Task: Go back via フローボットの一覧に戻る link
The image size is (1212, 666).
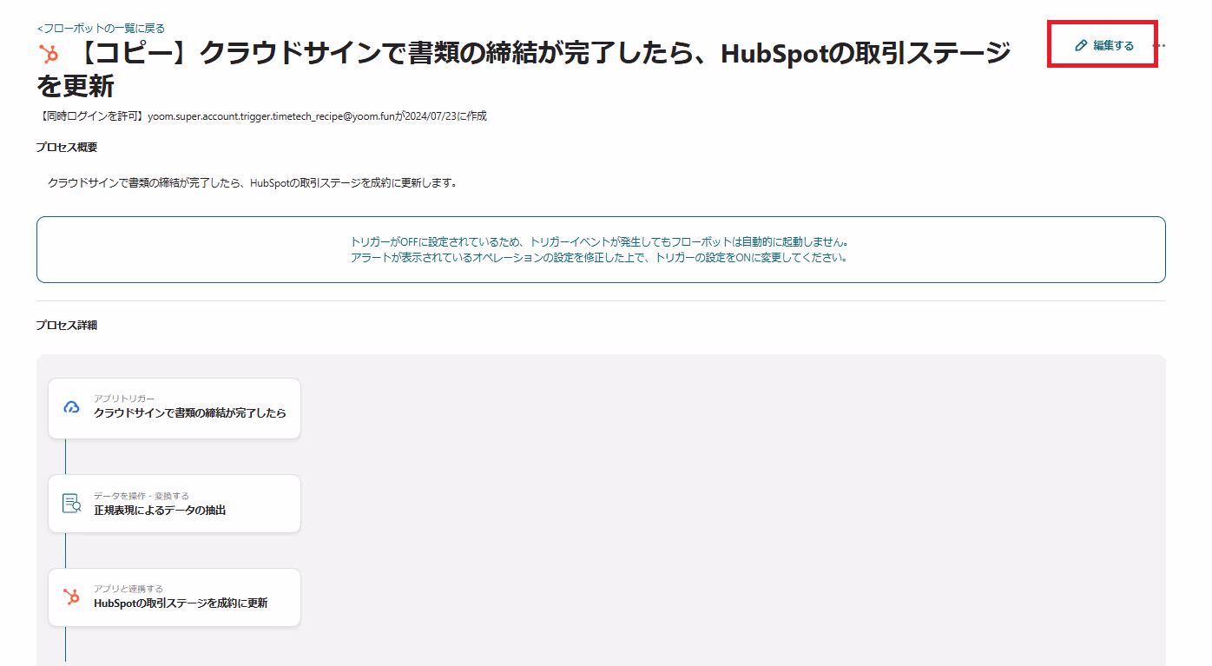Action: coord(101,29)
